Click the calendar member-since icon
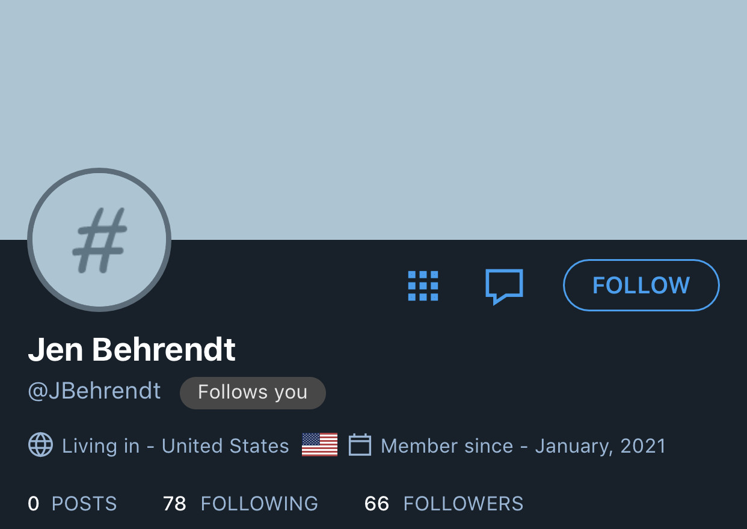Screen dimensions: 747x529 click(x=360, y=445)
